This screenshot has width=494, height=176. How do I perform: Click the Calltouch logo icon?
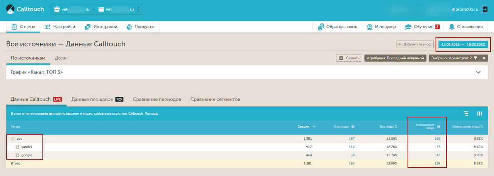point(10,9)
